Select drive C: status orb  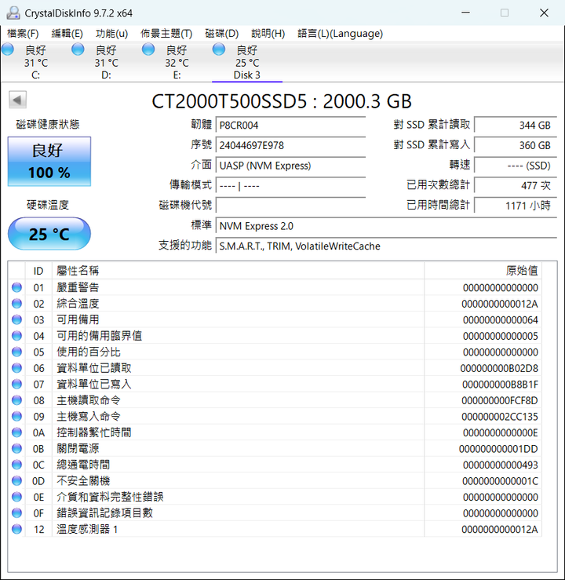coord(8,50)
